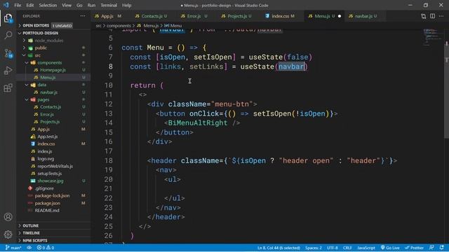Click Explorer more actions ellipsis

83,16
